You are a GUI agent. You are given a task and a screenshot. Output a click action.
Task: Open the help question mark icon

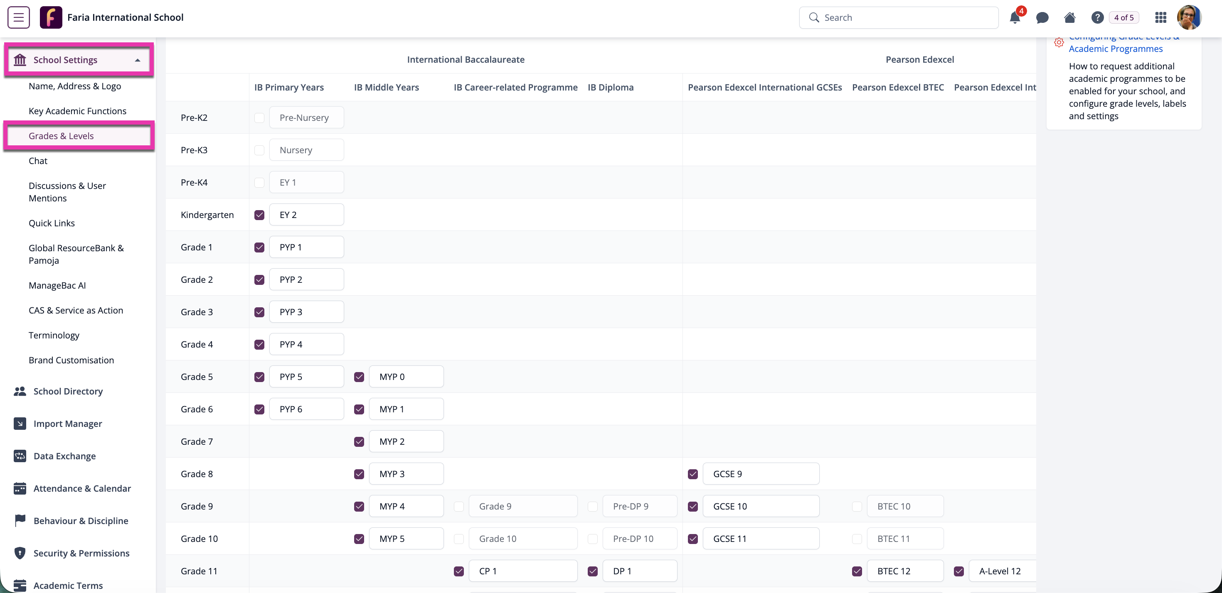click(1097, 17)
